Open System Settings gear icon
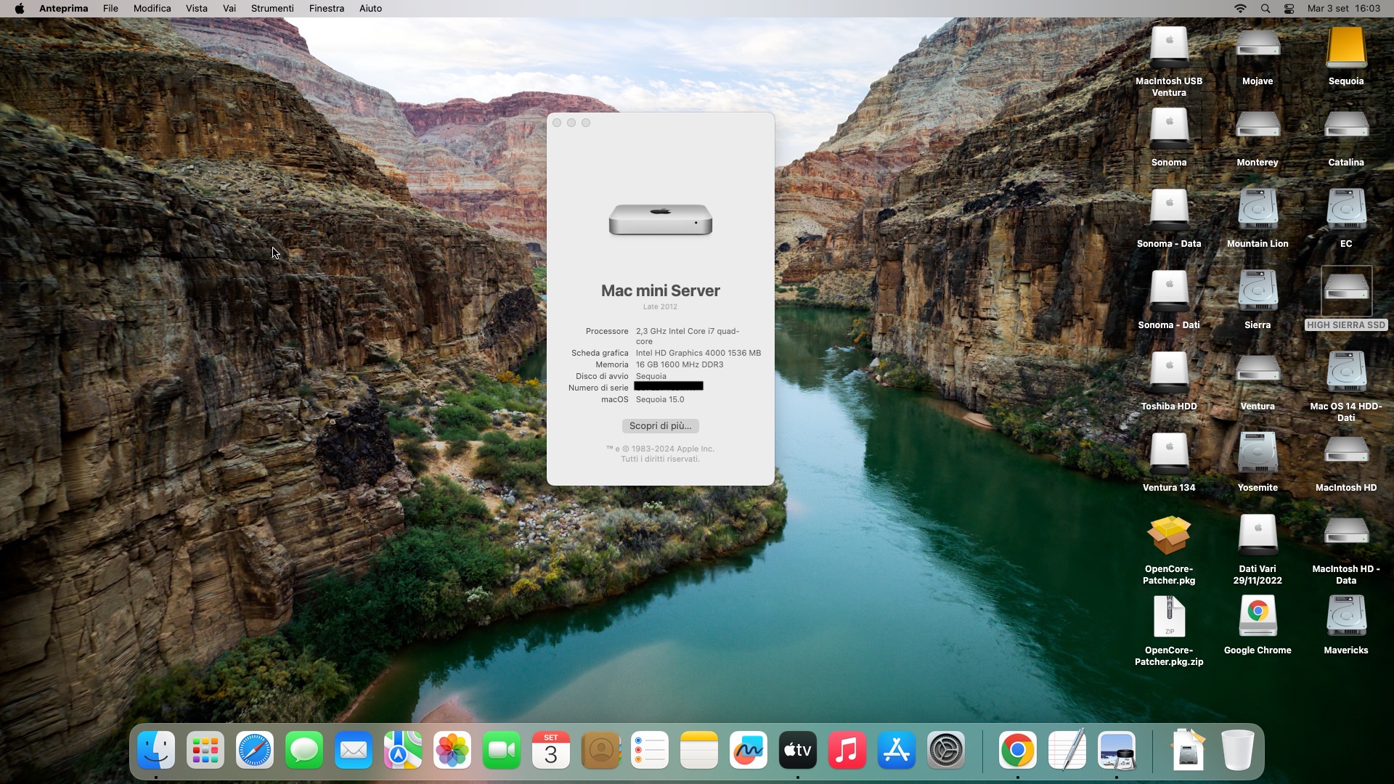The image size is (1394, 784). click(x=946, y=750)
